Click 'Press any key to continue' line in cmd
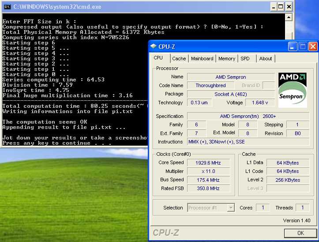This screenshot has width=319, height=242. point(57,143)
